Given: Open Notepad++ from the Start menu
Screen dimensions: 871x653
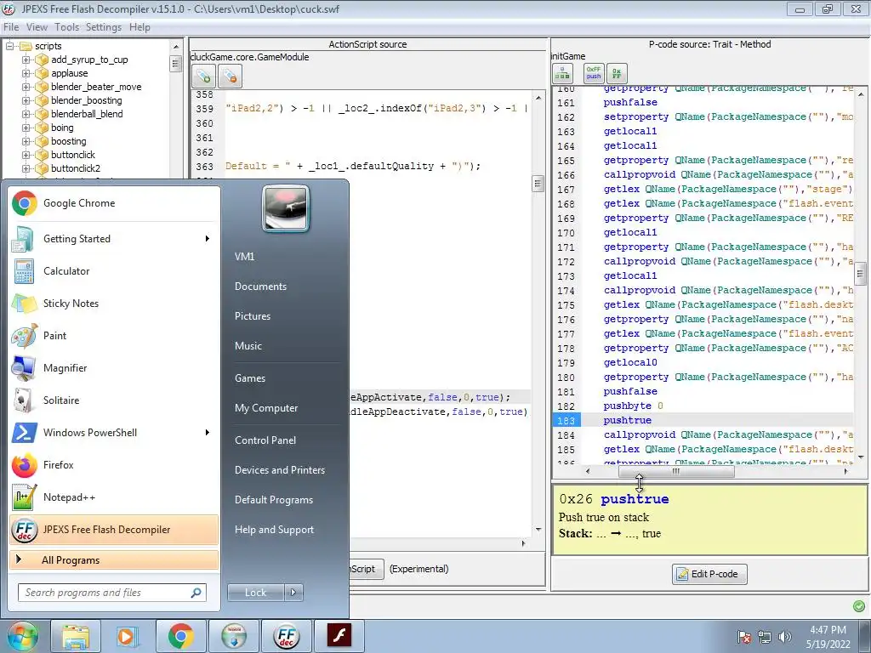Looking at the screenshot, I should coord(114,497).
